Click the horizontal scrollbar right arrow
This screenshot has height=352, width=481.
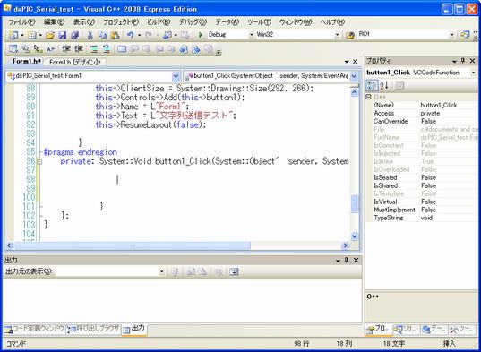point(346,245)
